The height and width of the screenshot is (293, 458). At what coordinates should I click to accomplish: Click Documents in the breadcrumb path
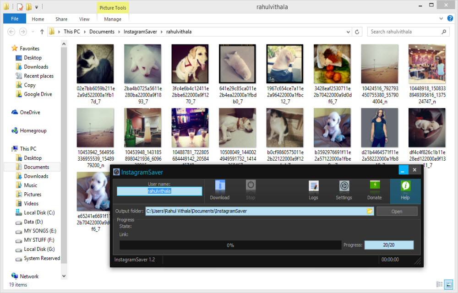pos(102,32)
